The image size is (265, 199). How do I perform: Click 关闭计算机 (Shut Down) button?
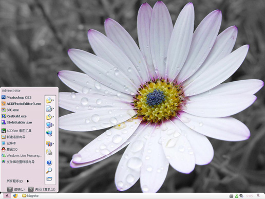[42, 189]
